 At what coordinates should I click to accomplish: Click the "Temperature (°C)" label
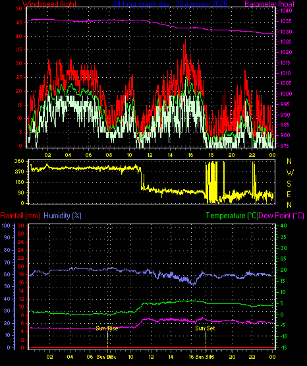click(232, 216)
